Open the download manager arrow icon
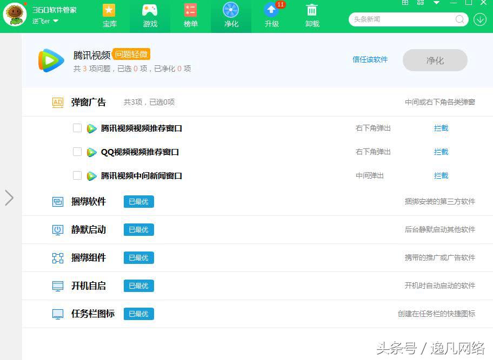The width and height of the screenshot is (493, 360). coord(480,19)
